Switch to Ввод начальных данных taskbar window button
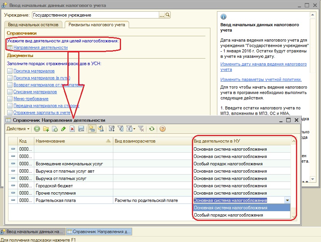 click(x=33, y=232)
